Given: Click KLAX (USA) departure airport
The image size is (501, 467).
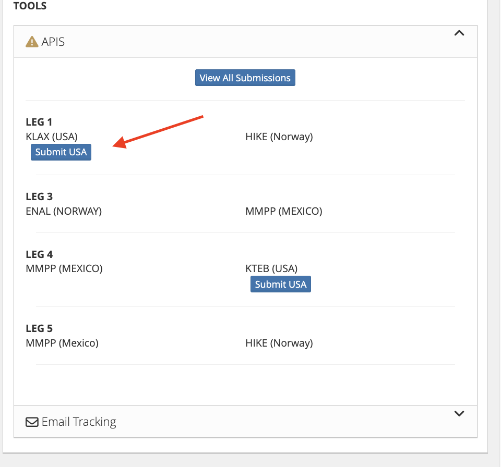Looking at the screenshot, I should 52,137.
